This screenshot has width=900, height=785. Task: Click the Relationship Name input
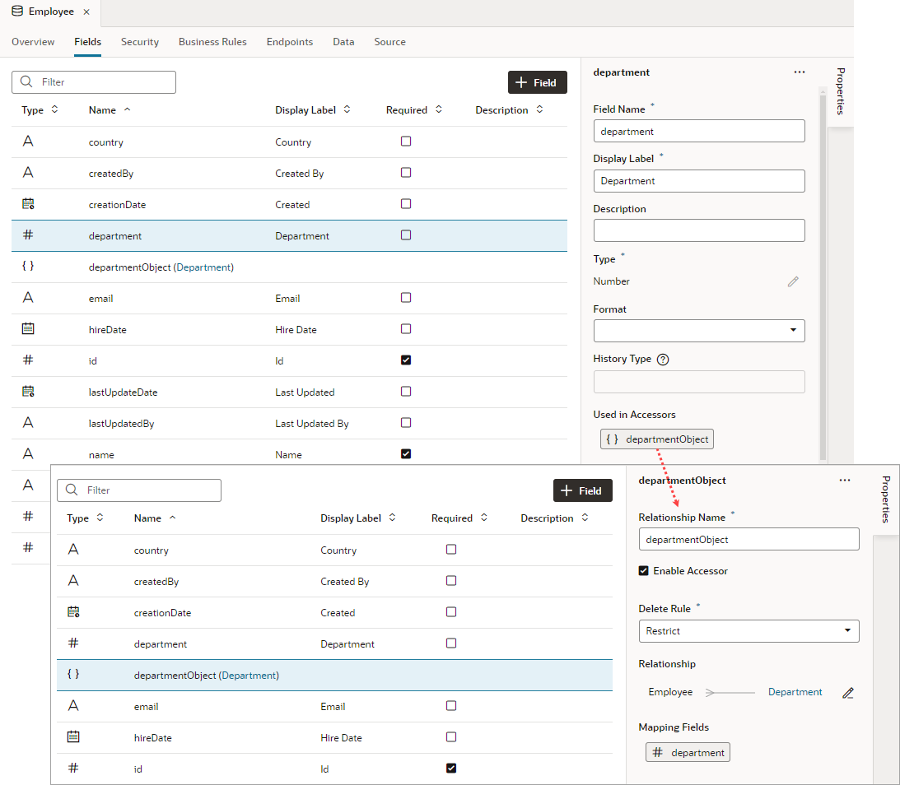[748, 539]
